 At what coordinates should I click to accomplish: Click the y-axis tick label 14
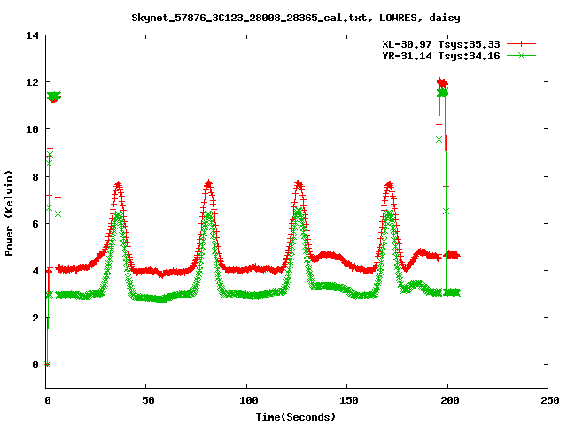pyautogui.click(x=32, y=35)
